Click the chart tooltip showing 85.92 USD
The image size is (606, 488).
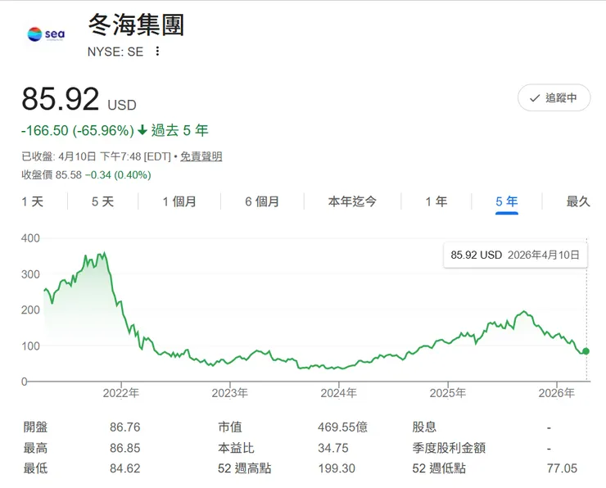pyautogui.click(x=515, y=255)
